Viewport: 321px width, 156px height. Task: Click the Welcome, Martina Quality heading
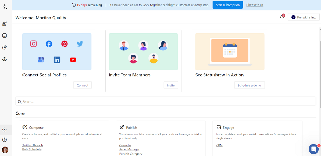coord(41,18)
